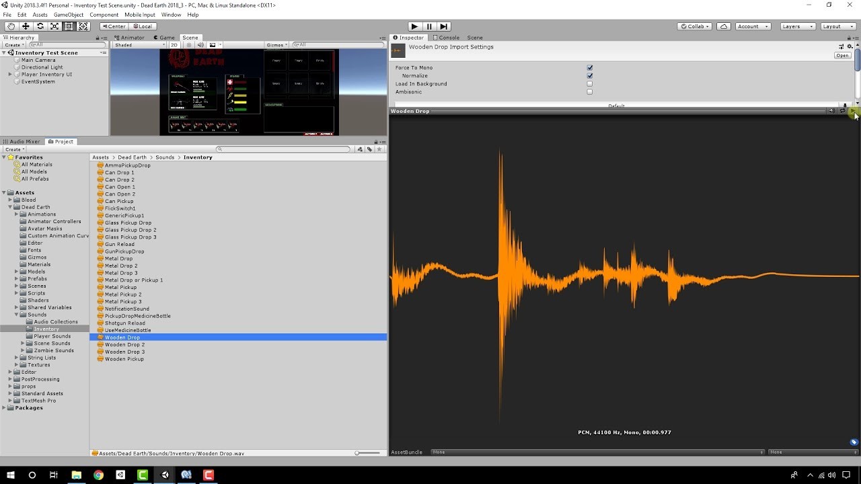Advance one frame with Step button
861x484 pixels.
point(444,26)
